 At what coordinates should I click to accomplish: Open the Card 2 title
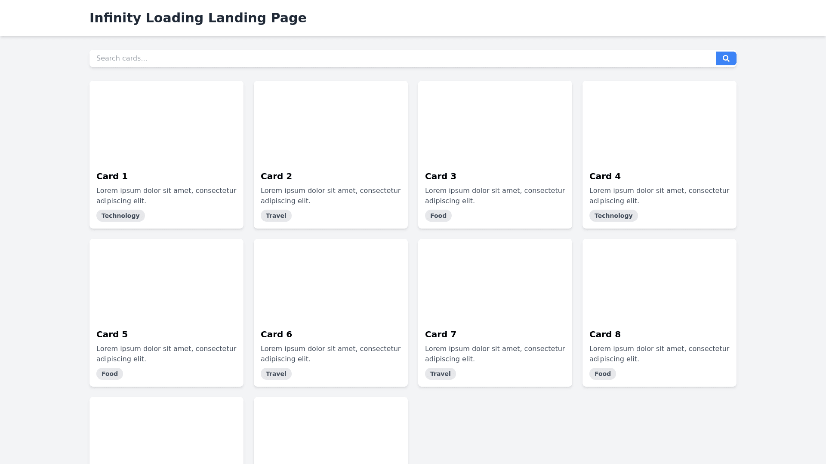(276, 176)
